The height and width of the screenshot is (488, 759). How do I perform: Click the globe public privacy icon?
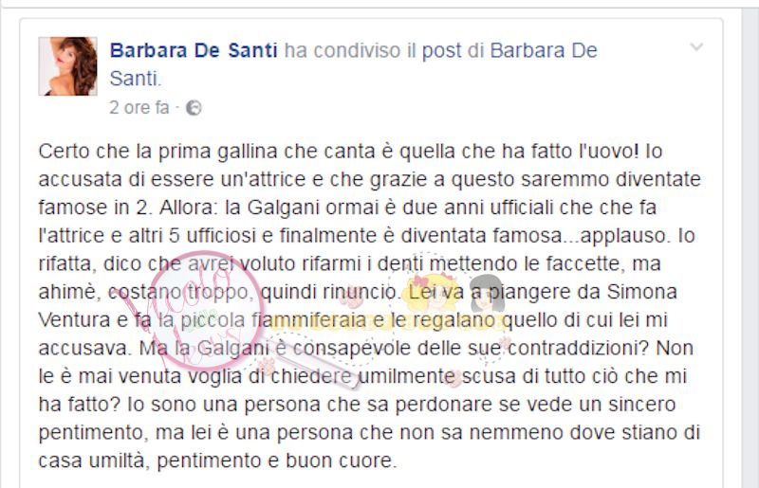pos(194,107)
